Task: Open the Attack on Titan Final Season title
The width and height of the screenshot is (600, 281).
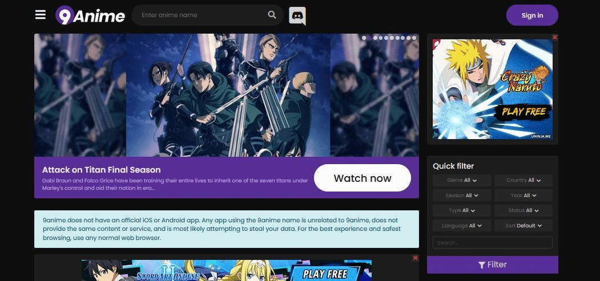Action: pos(102,170)
